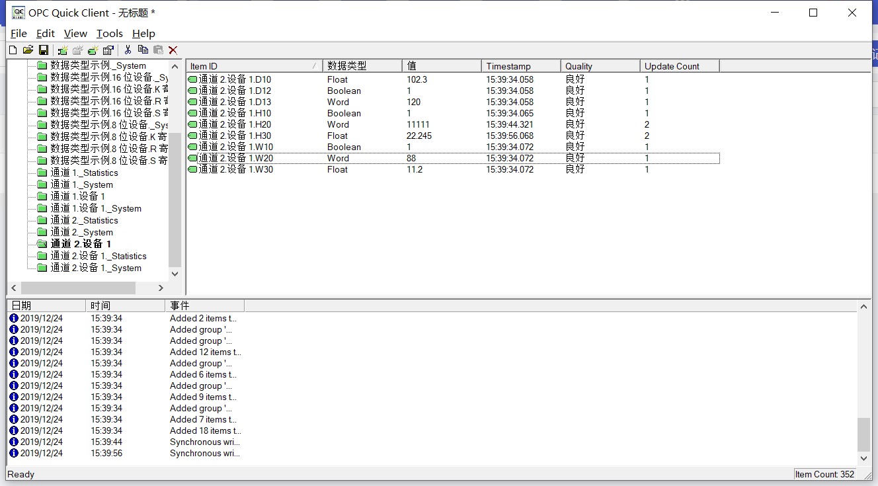
Task: Select tree group 通道 2.设备 1._System
Action: tap(96, 268)
